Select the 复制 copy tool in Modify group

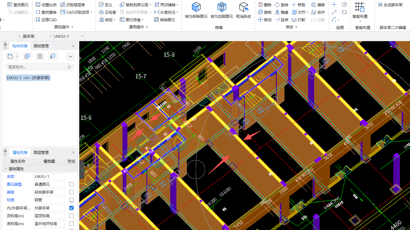coord(265,12)
